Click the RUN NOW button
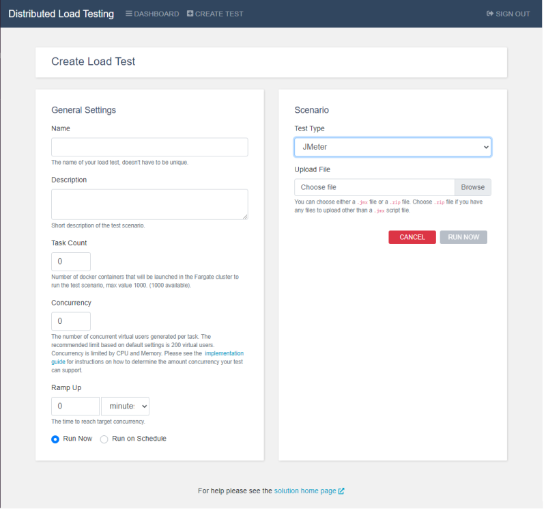Viewport: 546px width, 509px height. coord(463,237)
